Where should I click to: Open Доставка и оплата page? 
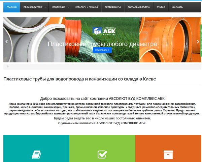point(139,7)
